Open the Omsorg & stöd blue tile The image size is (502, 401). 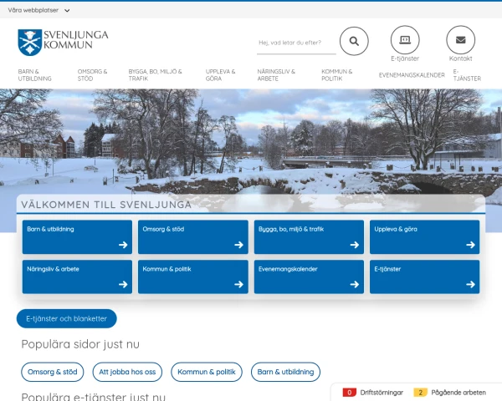point(193,236)
